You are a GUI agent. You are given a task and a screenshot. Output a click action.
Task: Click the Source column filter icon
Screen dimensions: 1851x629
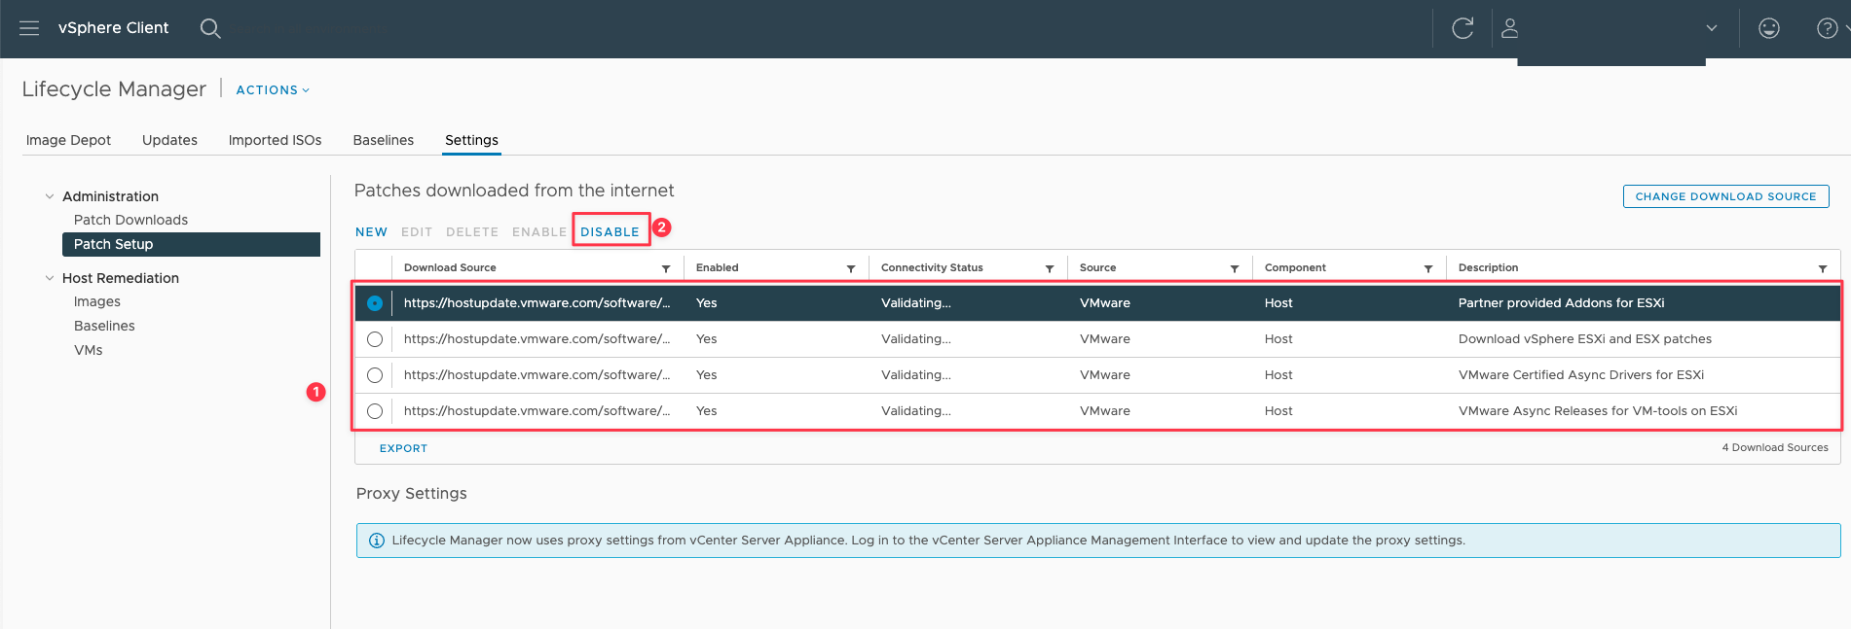coord(1235,268)
